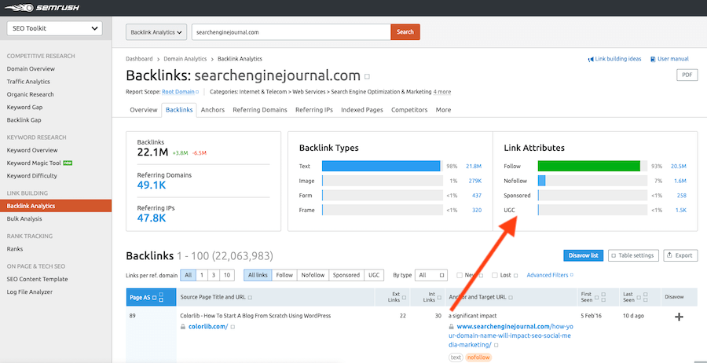Viewport: 707px width, 363px height.
Task: Click the green Follow attribute bar
Action: click(589, 167)
